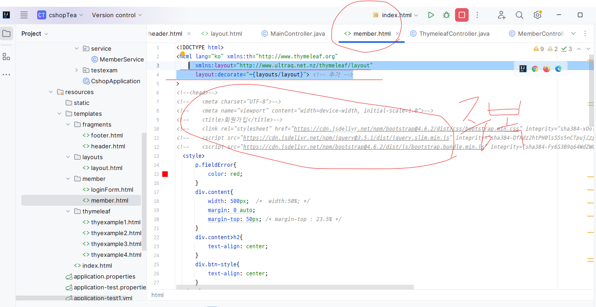
Task: Open the Project tool window folder icon
Action: click(x=6, y=33)
